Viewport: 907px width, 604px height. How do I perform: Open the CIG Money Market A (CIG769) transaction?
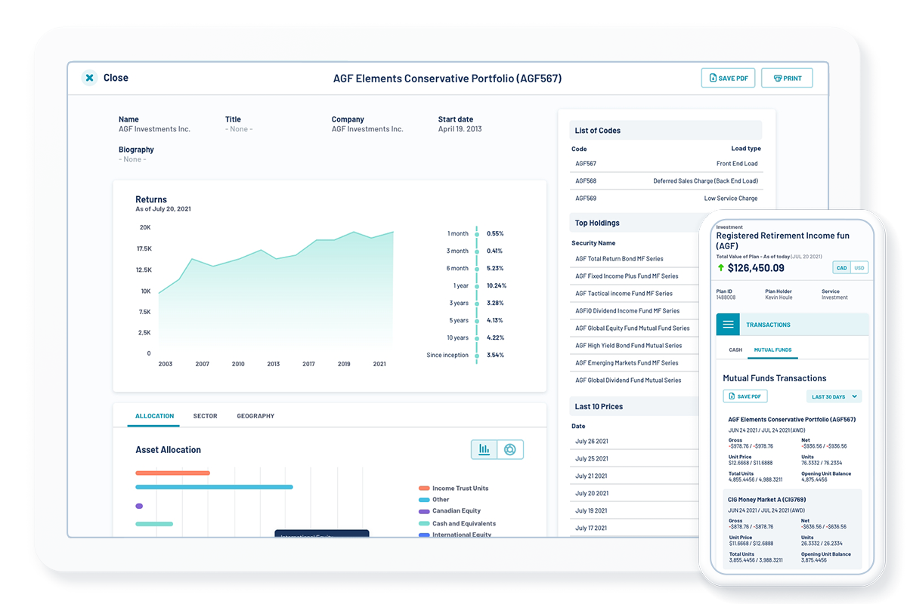point(793,530)
